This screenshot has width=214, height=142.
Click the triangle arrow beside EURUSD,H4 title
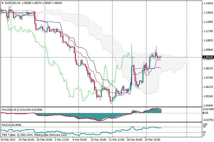tap(3, 3)
